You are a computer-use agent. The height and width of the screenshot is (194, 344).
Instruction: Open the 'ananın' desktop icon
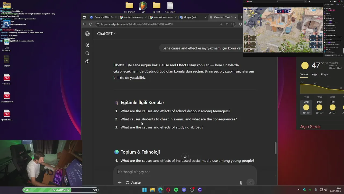click(x=7, y=61)
